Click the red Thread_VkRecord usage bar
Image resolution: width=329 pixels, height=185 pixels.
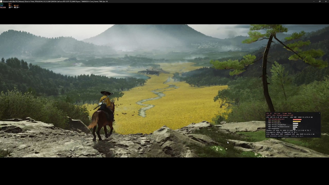[297, 119]
